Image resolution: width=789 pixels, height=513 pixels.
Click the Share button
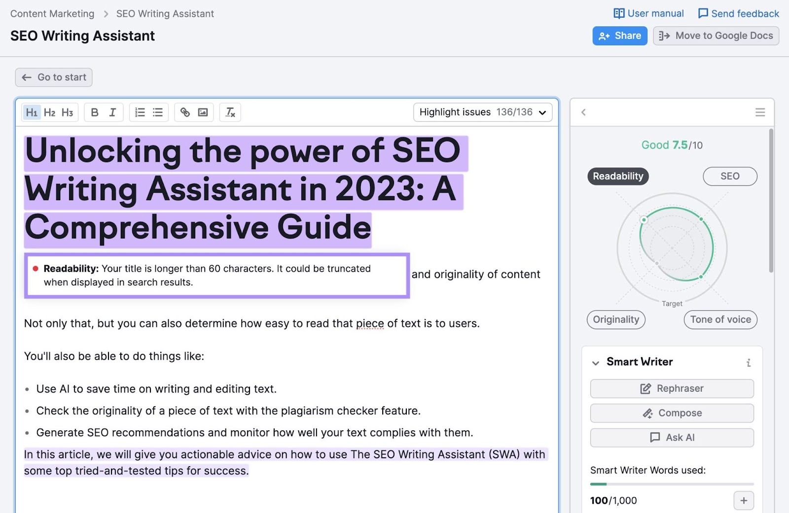tap(619, 36)
